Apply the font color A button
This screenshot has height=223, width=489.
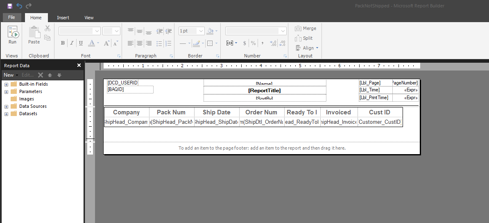91,43
